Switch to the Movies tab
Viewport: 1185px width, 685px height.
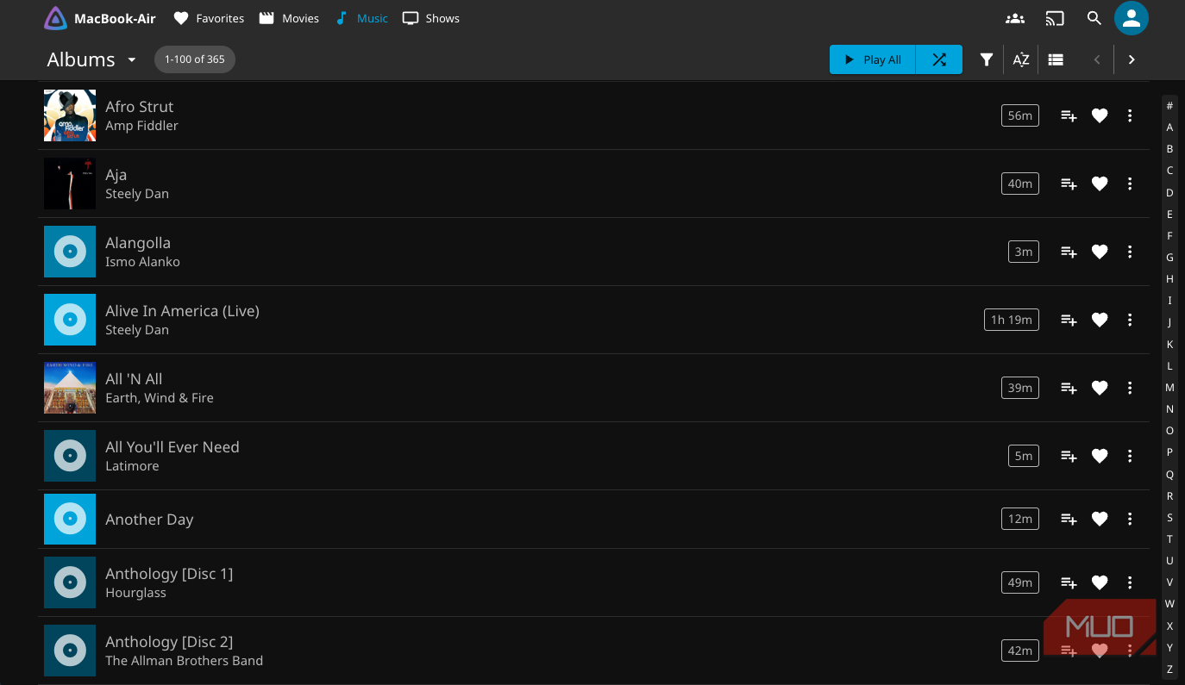click(x=289, y=18)
